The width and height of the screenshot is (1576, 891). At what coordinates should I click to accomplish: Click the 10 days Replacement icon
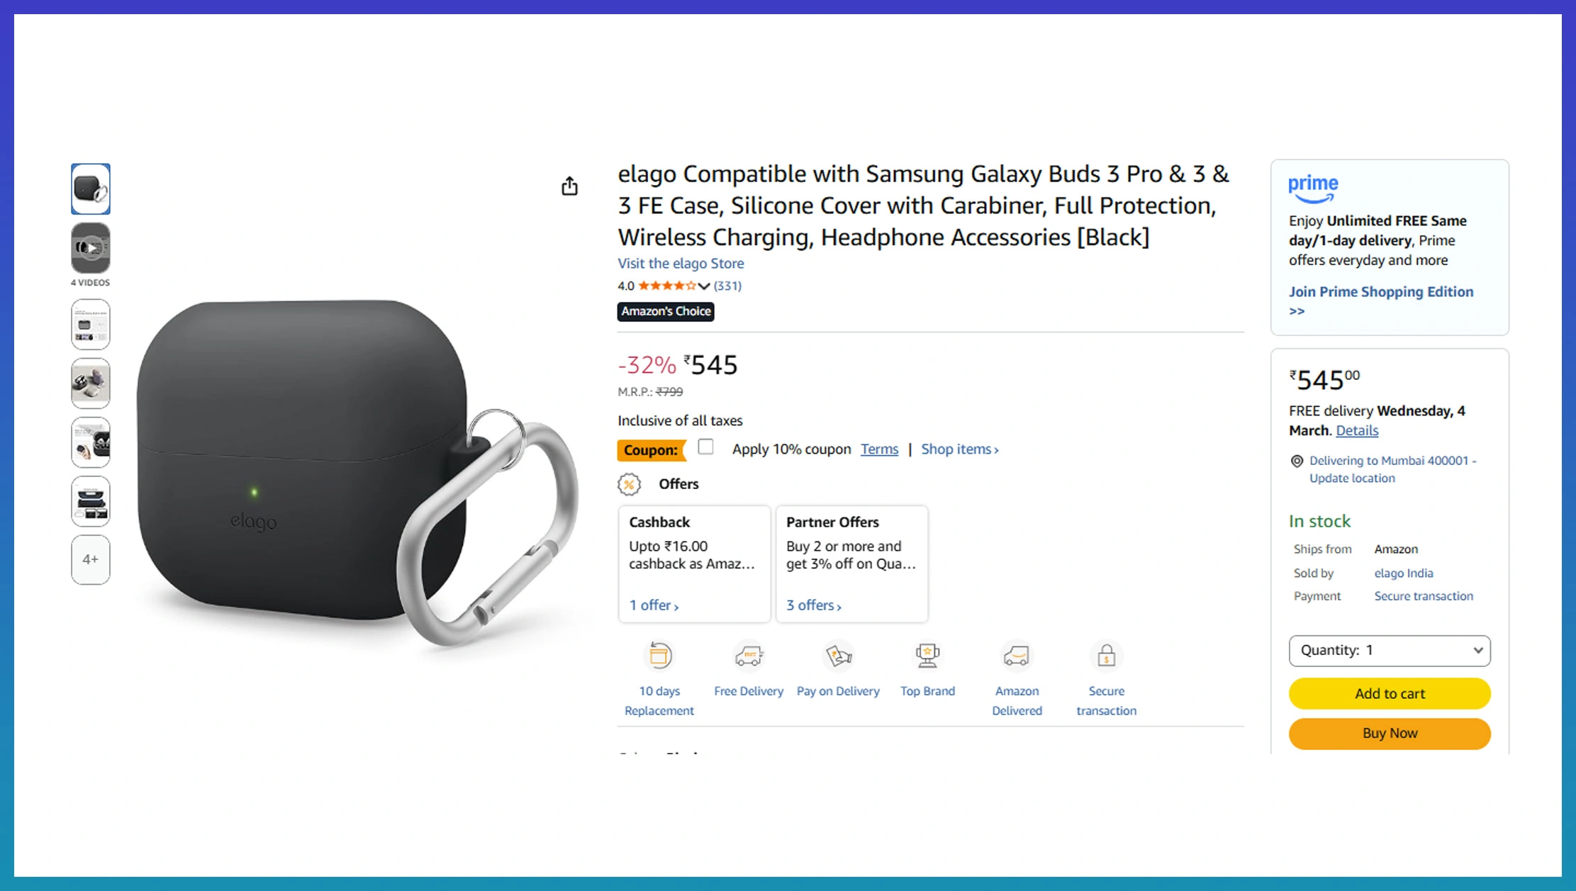[x=659, y=656]
